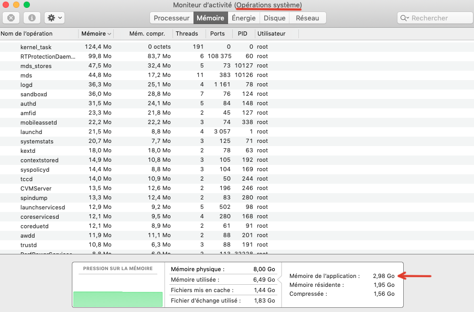Select the mds_stores process
474x312 pixels.
237,66
